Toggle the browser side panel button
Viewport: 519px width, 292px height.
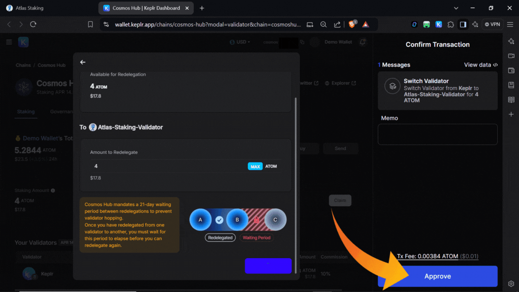[x=462, y=25]
